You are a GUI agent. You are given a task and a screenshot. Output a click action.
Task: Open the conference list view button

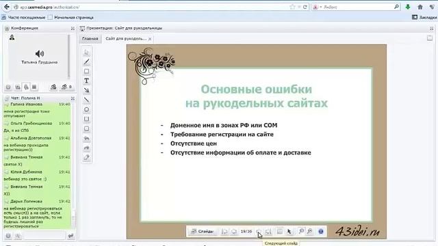pos(34,87)
